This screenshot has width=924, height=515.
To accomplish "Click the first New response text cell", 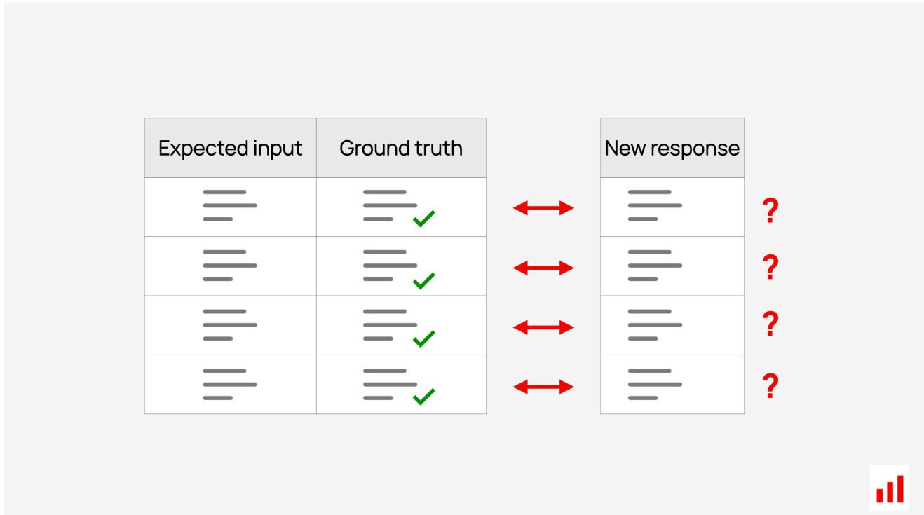I will (x=672, y=207).
